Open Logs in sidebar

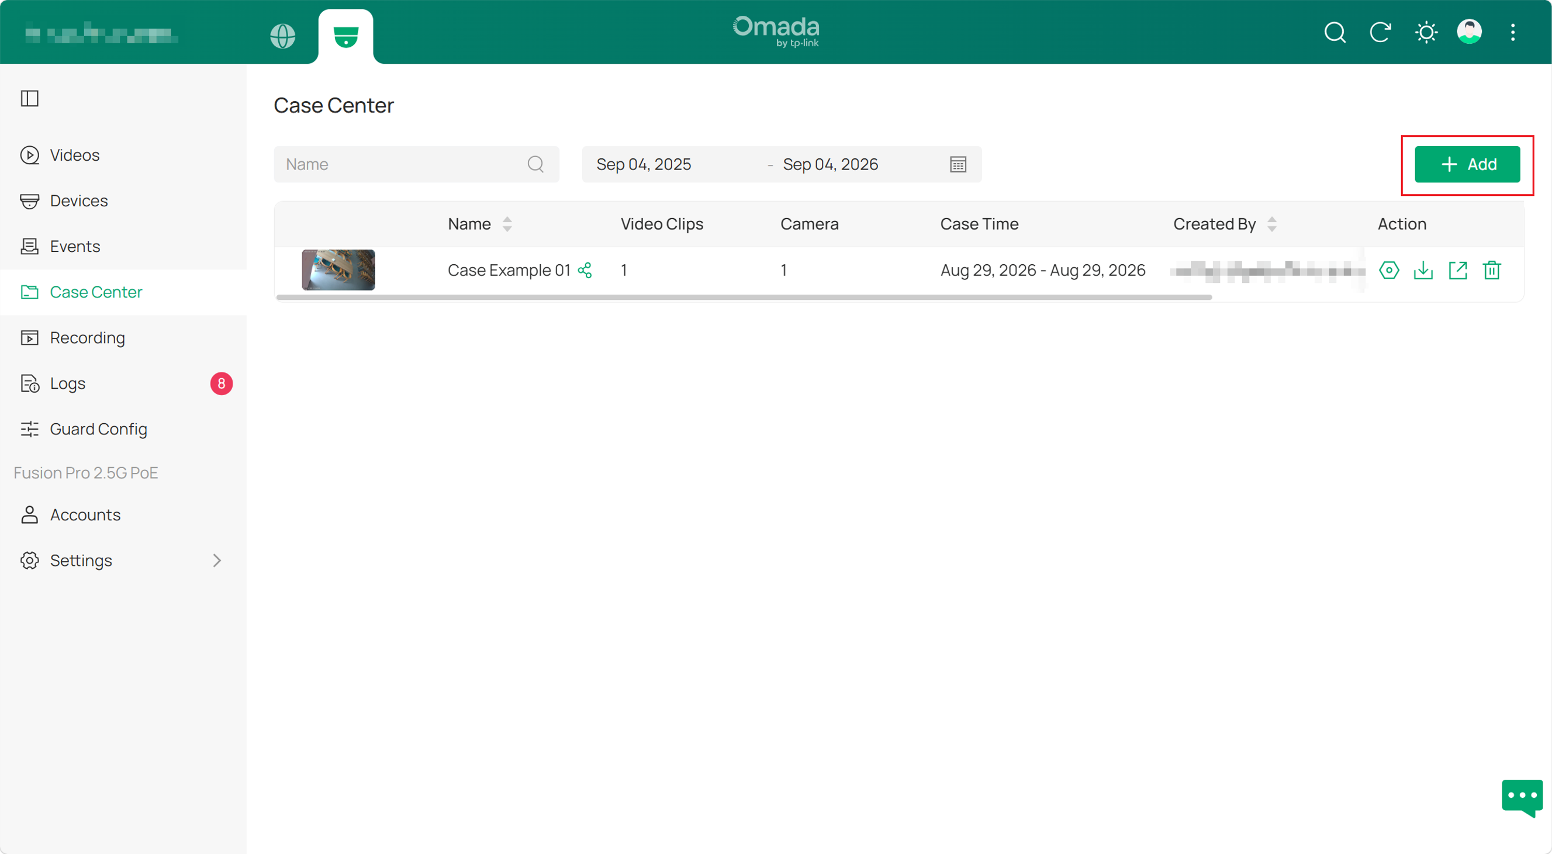[123, 384]
